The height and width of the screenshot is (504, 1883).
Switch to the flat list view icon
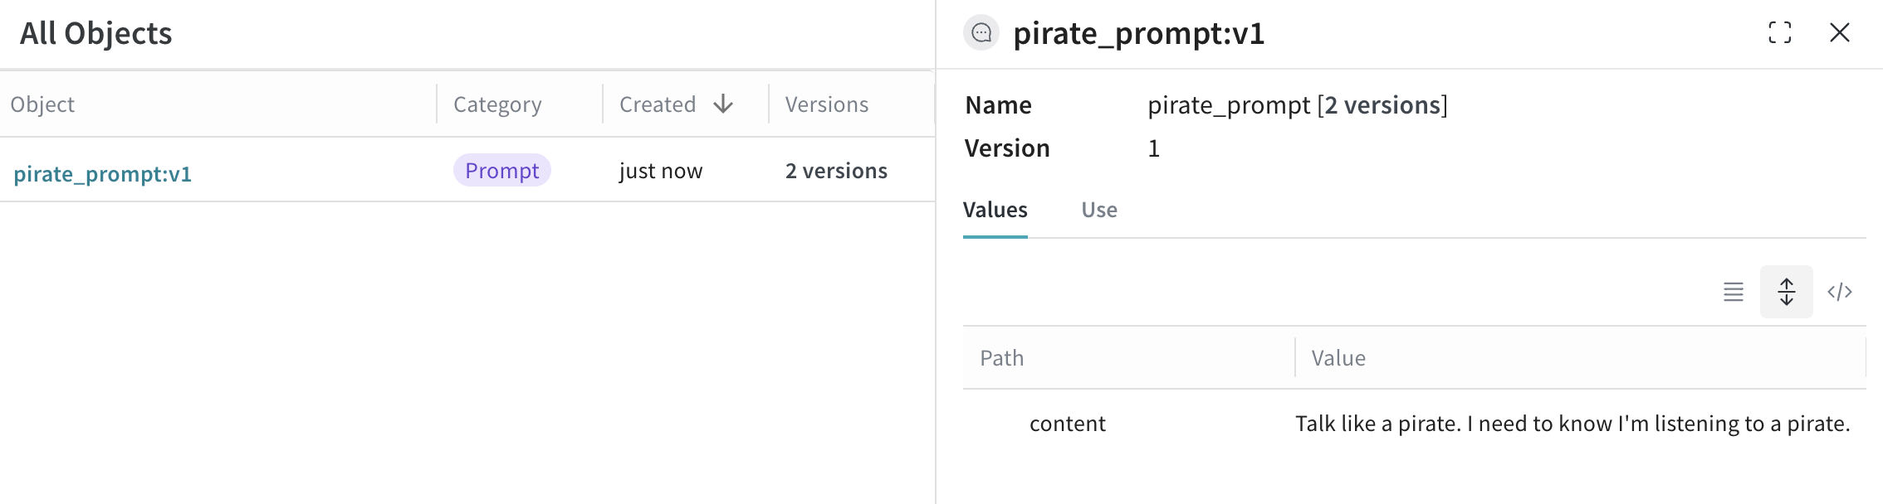(x=1734, y=292)
